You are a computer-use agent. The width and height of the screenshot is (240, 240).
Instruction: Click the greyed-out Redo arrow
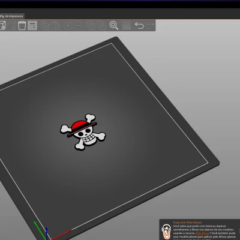pyautogui.click(x=149, y=25)
